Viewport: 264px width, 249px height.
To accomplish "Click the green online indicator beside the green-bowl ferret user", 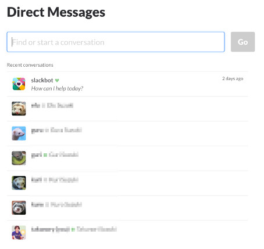I will [45, 155].
